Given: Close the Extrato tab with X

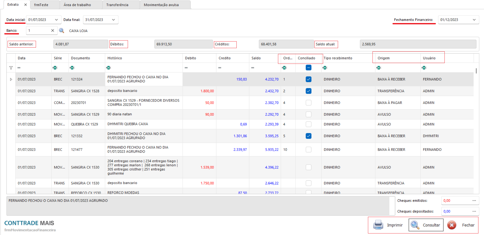Looking at the screenshot, I should pyautogui.click(x=25, y=5).
